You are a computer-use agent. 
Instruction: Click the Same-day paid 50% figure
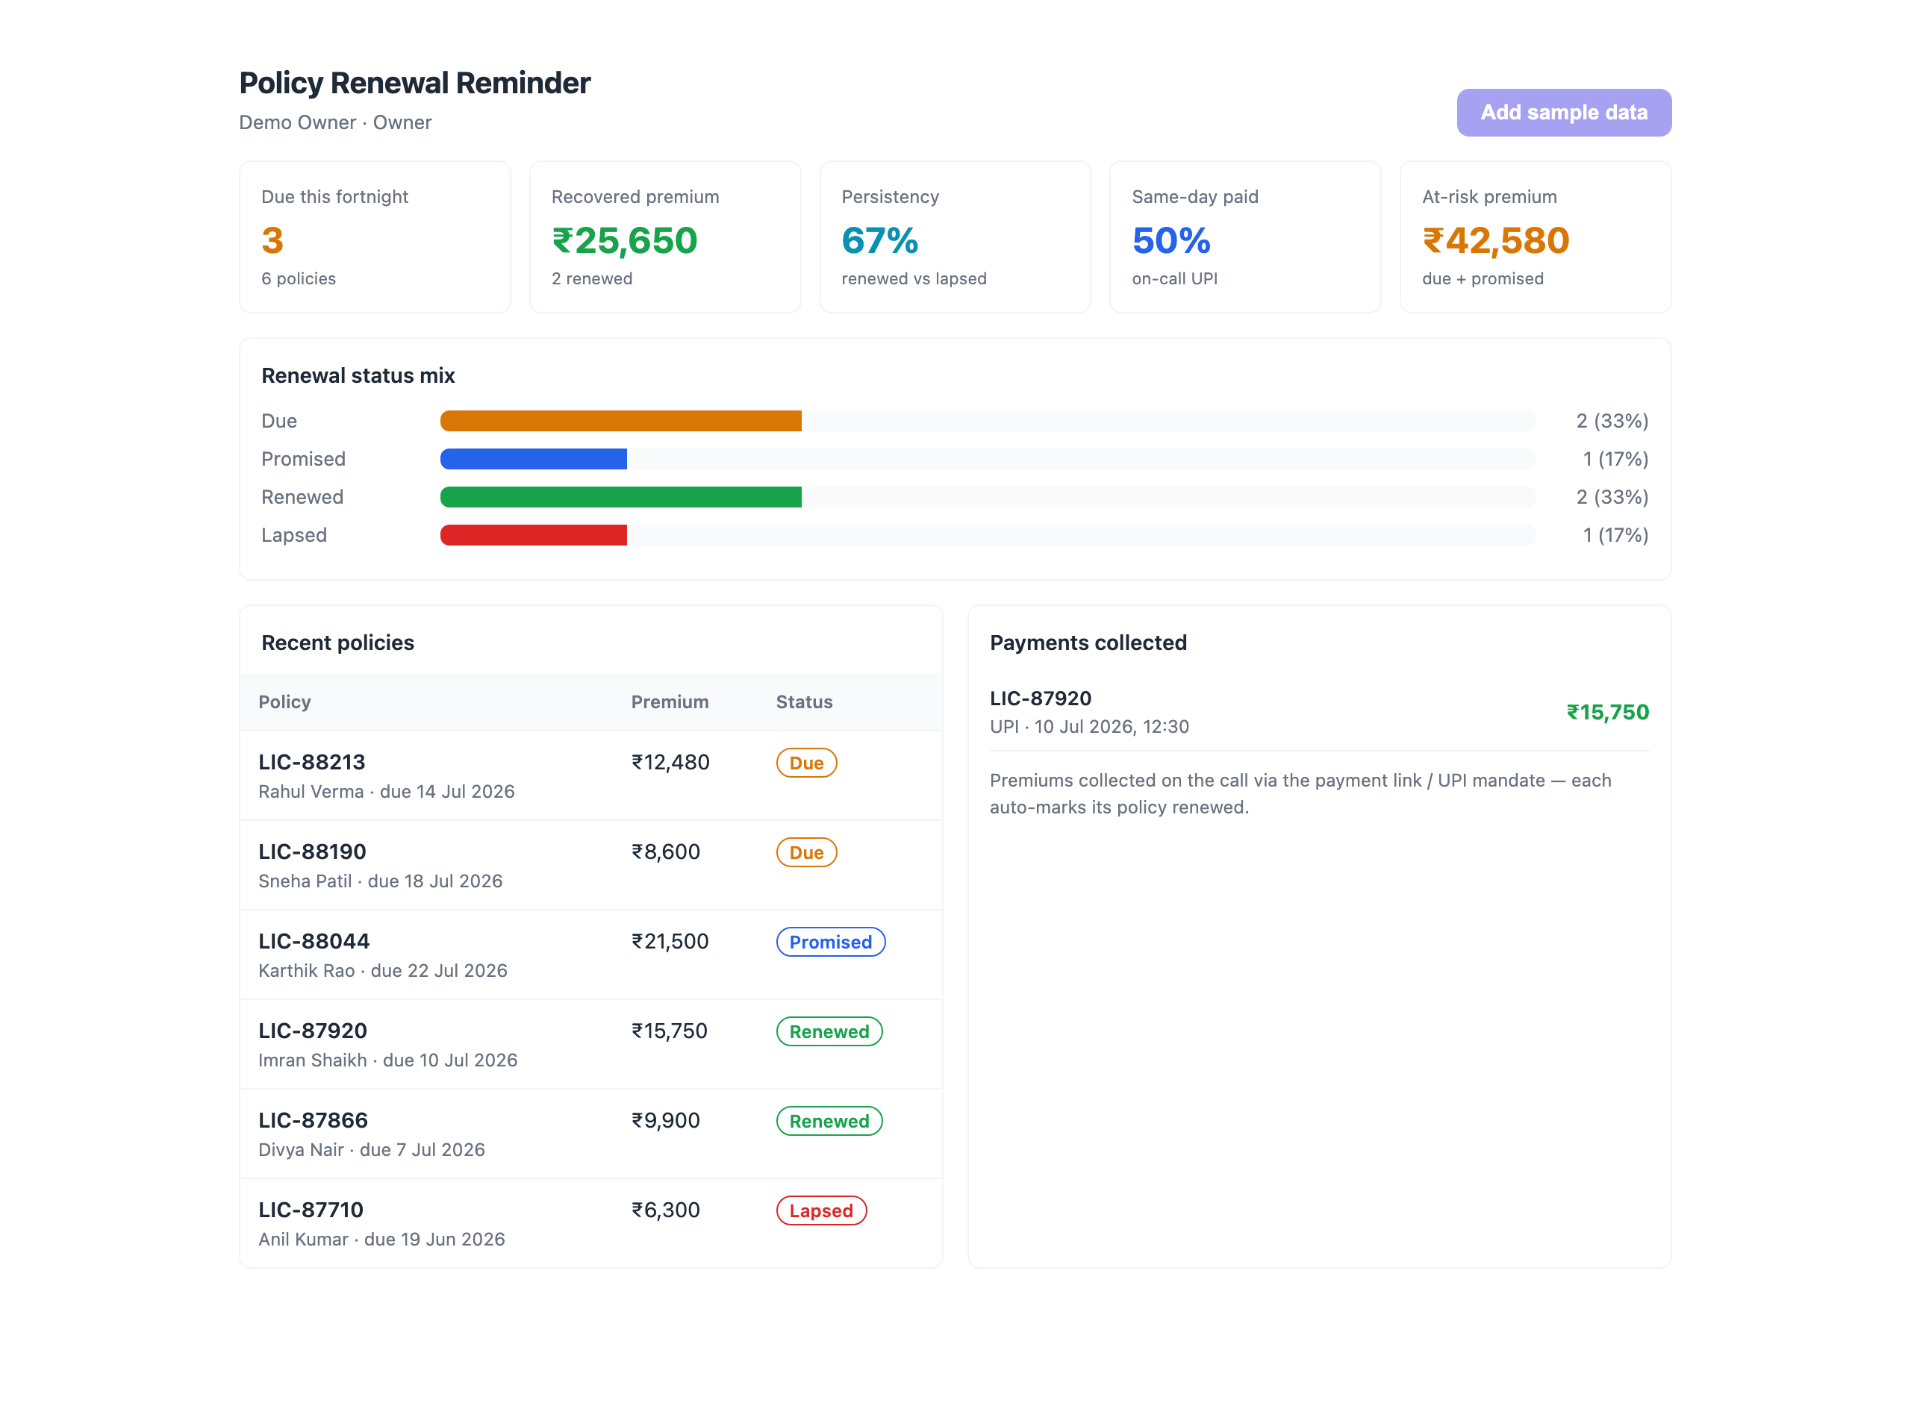pos(1170,240)
